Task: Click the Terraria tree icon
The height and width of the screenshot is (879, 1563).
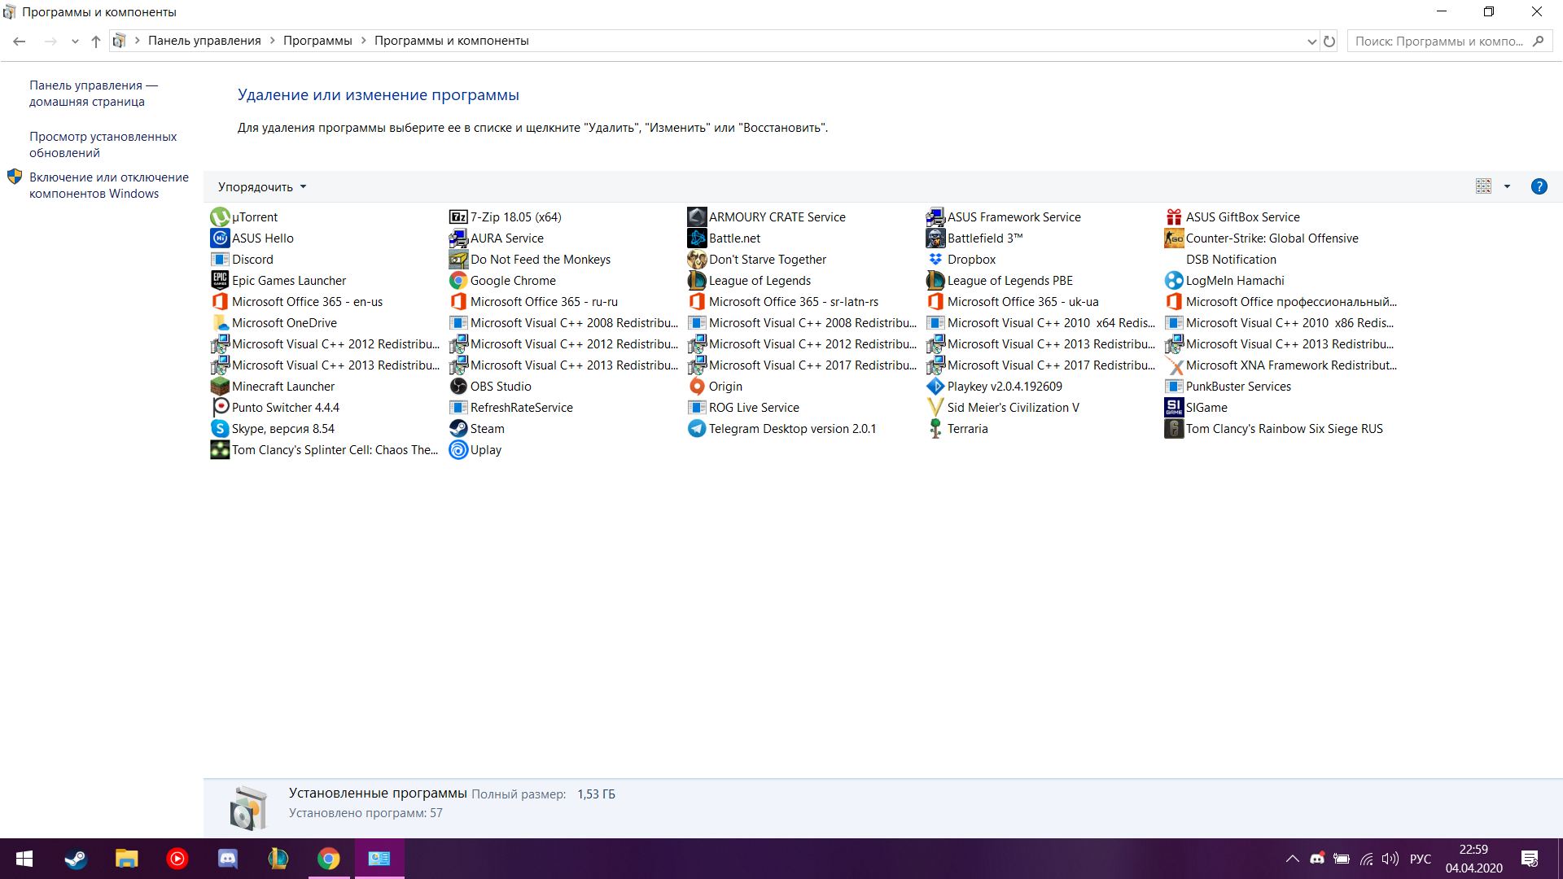Action: click(x=935, y=429)
